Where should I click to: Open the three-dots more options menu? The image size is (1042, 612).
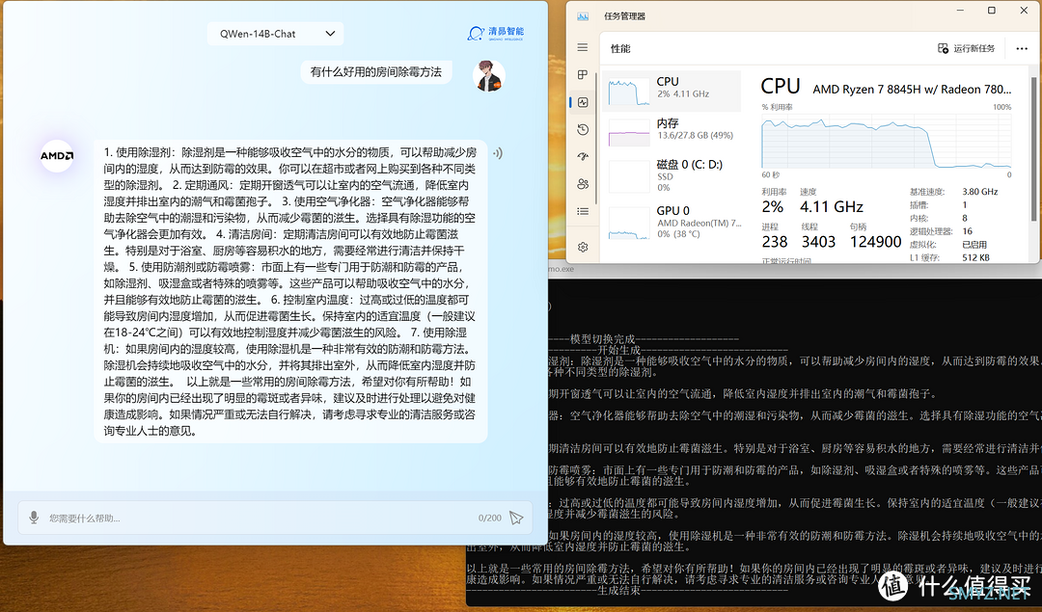click(1022, 48)
